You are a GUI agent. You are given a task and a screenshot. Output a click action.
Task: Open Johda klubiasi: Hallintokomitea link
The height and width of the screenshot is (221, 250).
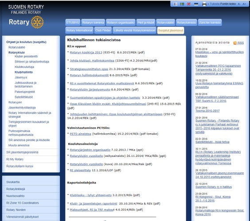[x=92, y=61]
